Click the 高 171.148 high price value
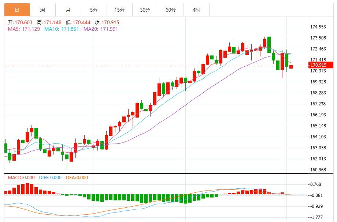This screenshot has height=222, width=337. tap(52, 23)
